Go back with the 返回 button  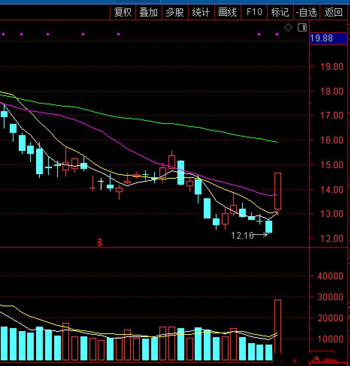click(333, 12)
